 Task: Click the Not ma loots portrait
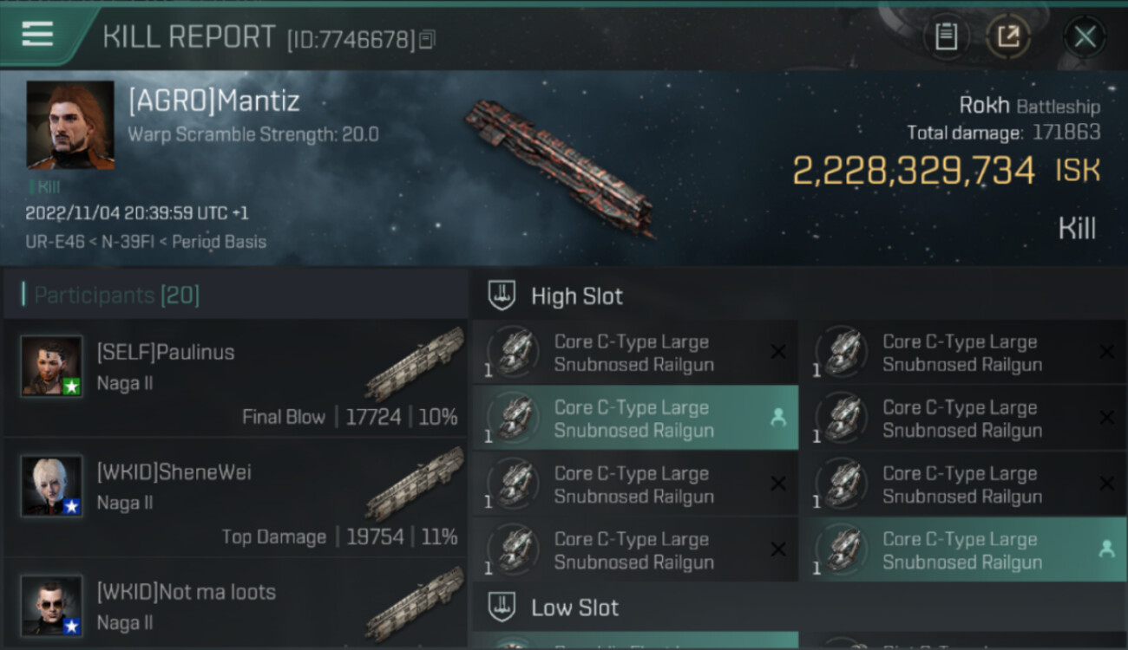52,605
